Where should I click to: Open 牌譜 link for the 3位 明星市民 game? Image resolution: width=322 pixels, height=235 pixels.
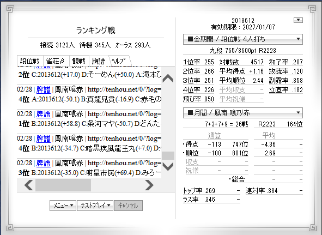point(44,163)
